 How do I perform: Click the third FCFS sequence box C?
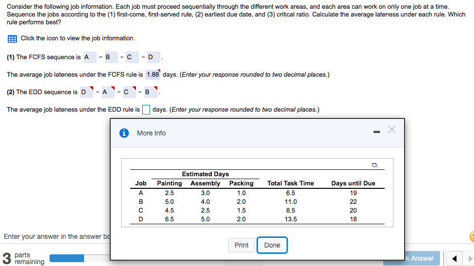(133, 57)
